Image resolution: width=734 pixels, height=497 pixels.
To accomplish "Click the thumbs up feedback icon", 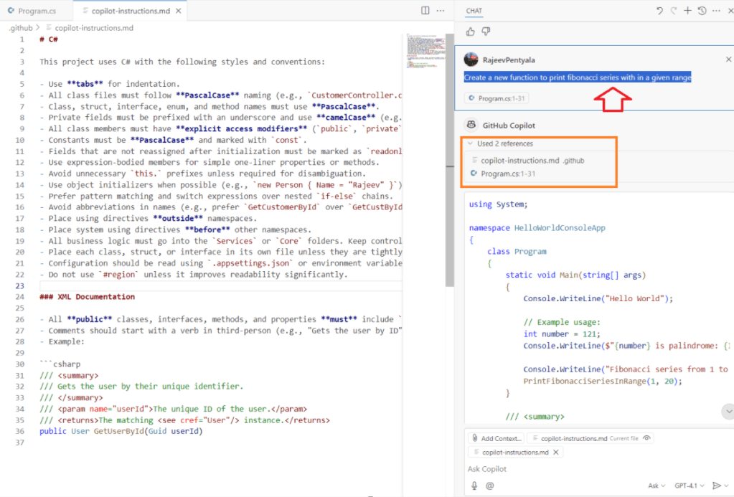I will click(471, 32).
